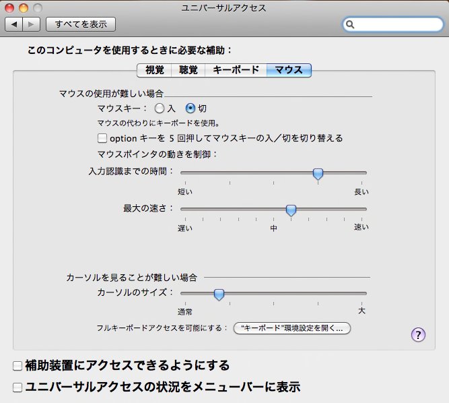The height and width of the screenshot is (403, 449).
Task: Adjust the カーソルのサイズ slider handle
Action: click(x=219, y=294)
